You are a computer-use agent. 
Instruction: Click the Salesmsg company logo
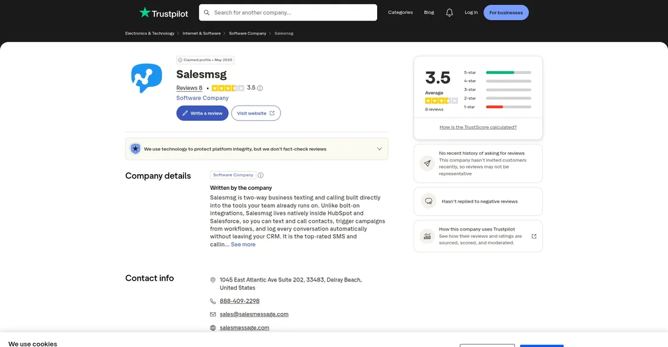[146, 78]
